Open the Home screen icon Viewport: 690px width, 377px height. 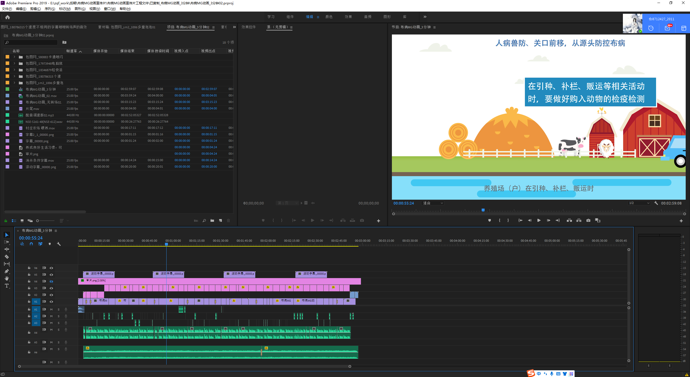8,17
